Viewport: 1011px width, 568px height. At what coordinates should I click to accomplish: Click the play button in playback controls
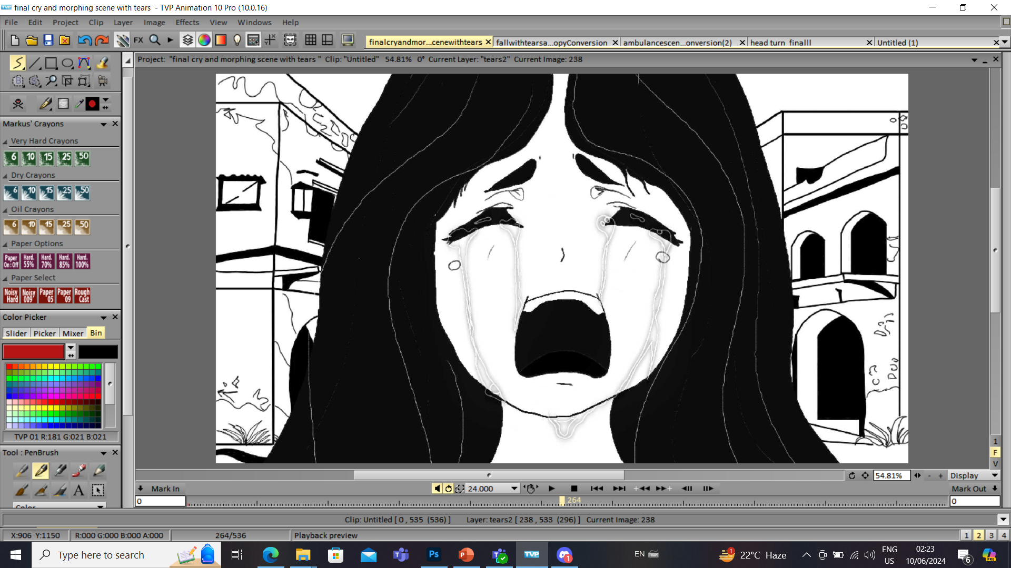(x=551, y=489)
